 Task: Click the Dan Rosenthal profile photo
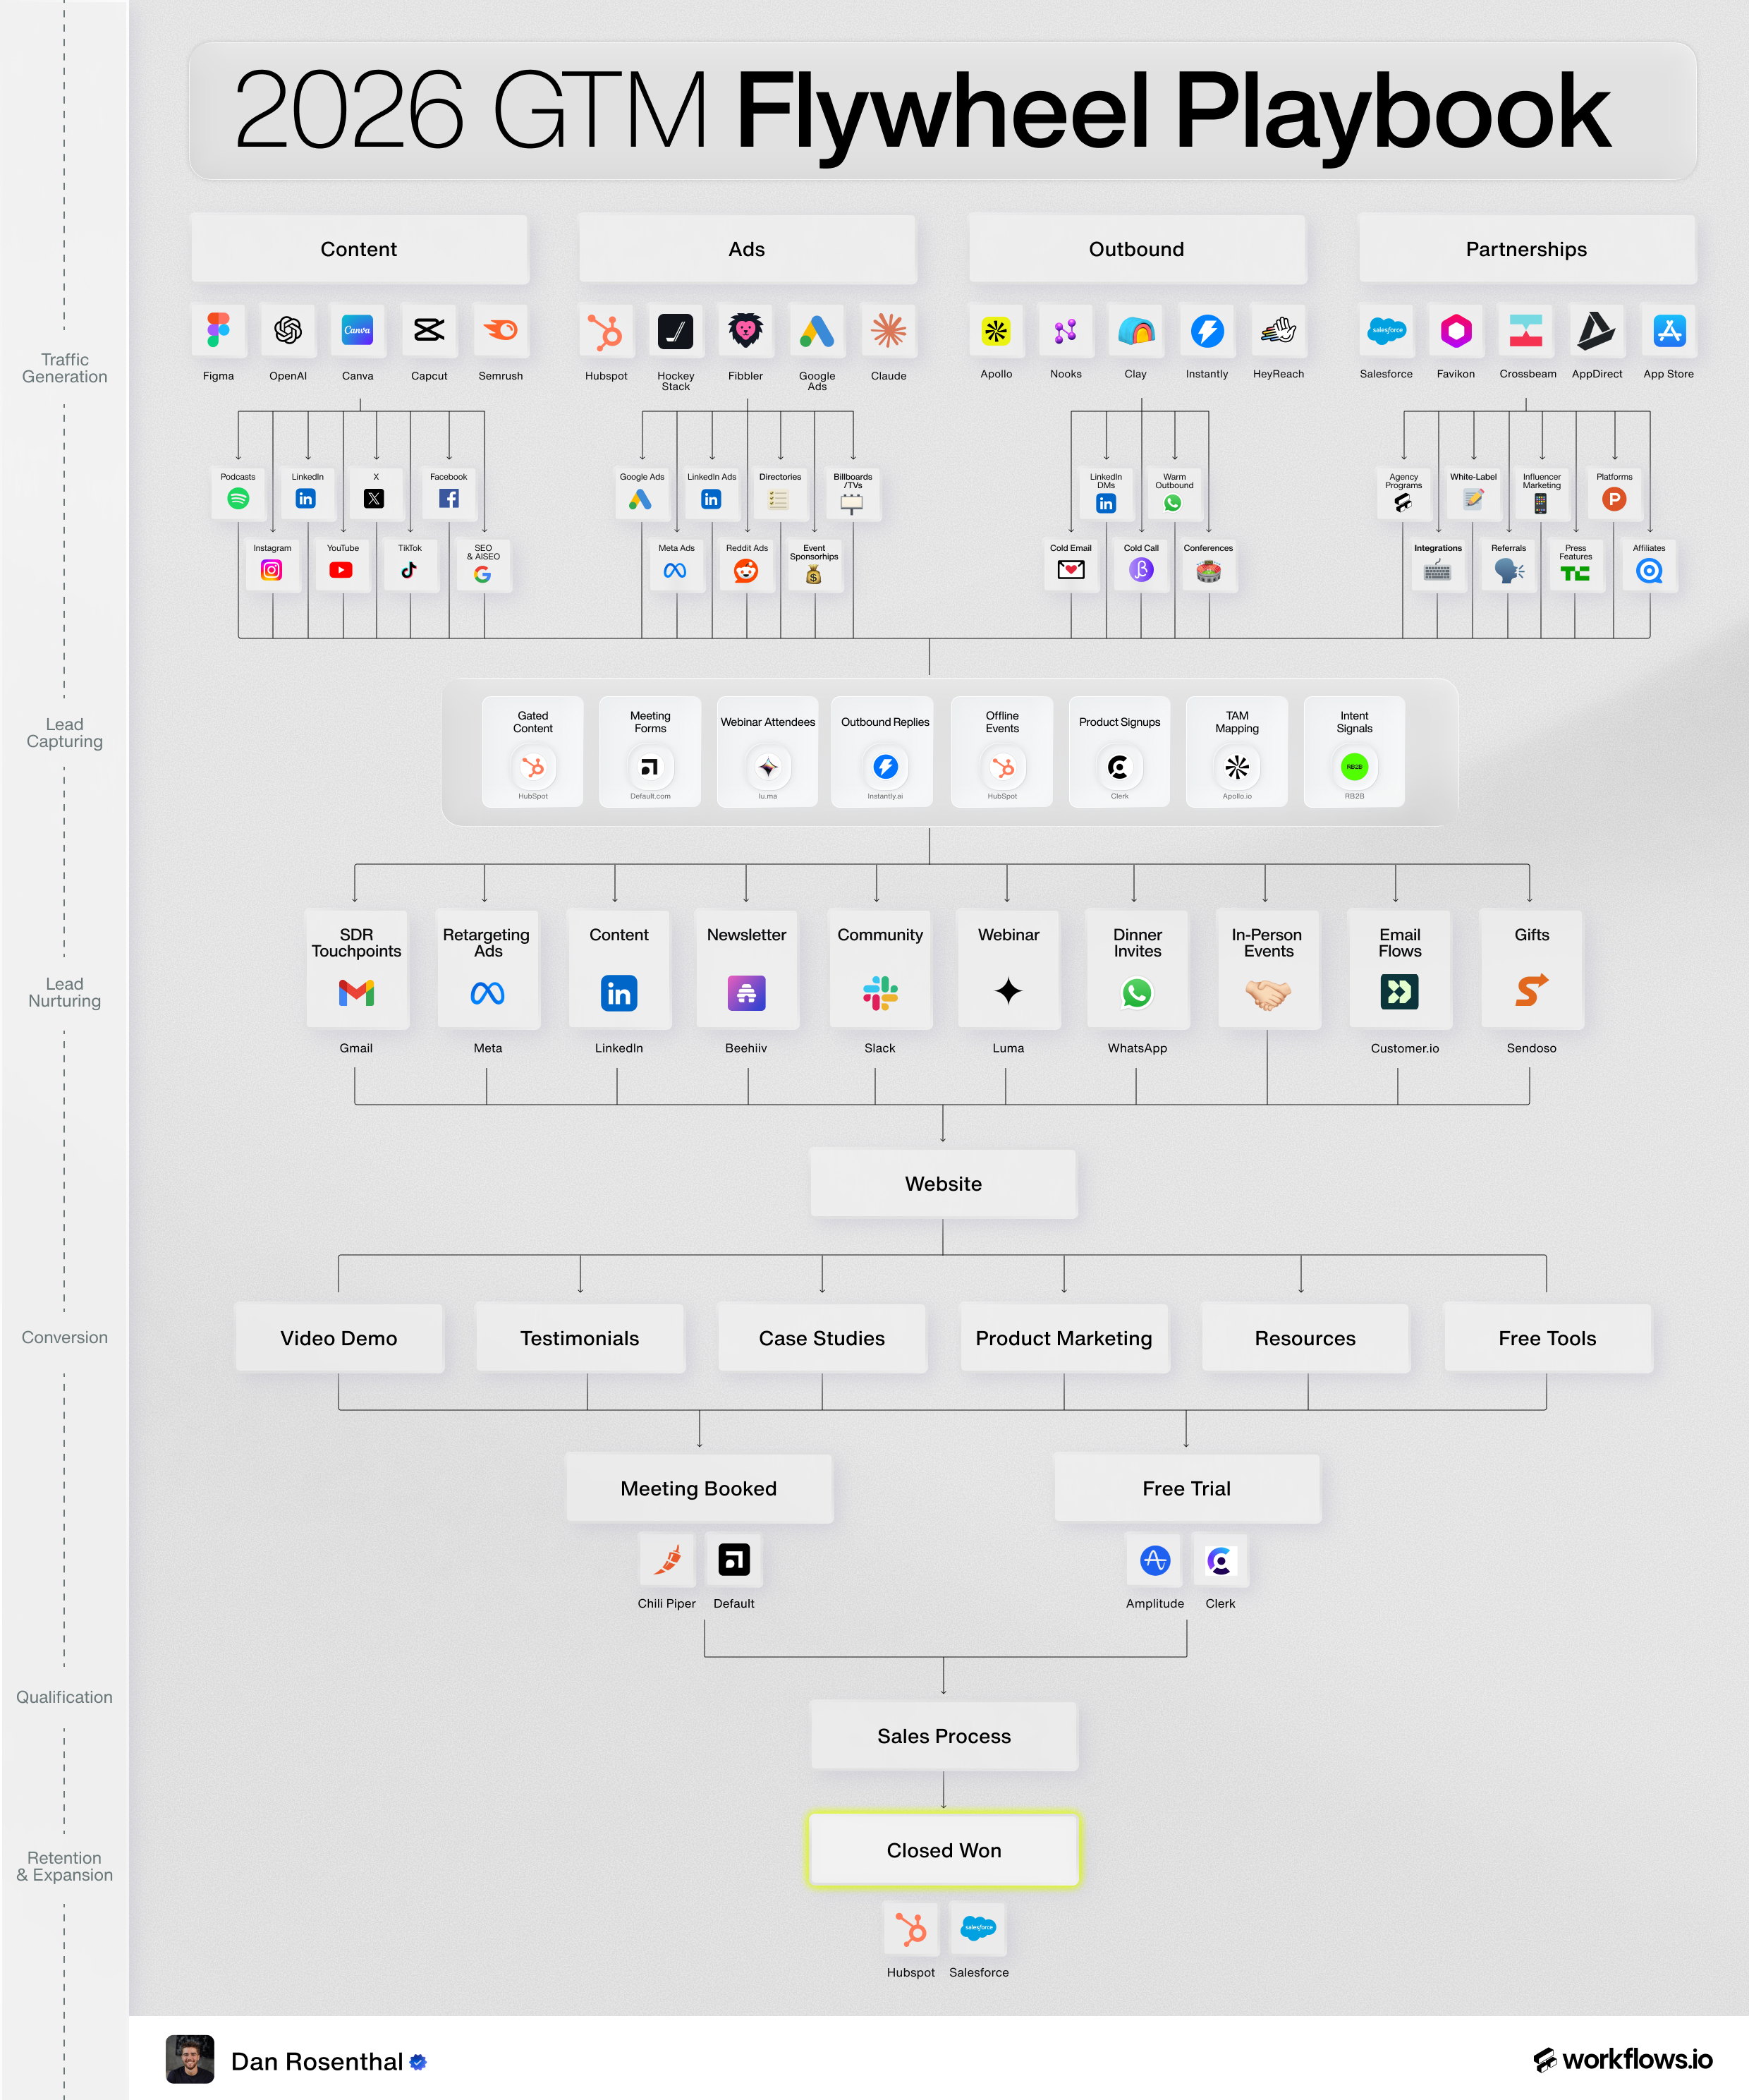point(190,2059)
